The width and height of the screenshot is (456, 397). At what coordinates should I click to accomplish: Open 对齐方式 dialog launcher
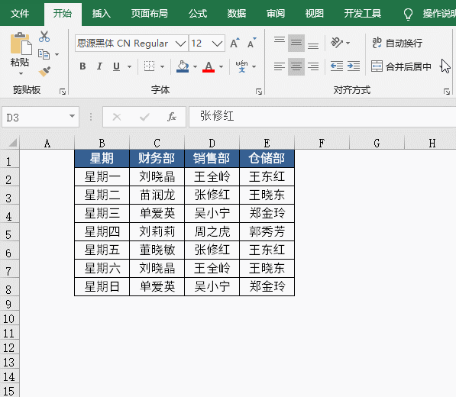point(447,92)
